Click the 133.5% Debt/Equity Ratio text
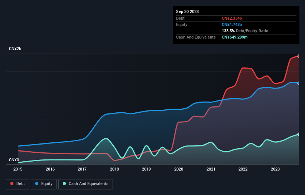This screenshot has width=305, height=195. click(x=245, y=31)
